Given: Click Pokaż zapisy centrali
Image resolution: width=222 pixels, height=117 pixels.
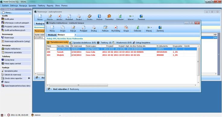Looking at the screenshot, I should [16, 63].
